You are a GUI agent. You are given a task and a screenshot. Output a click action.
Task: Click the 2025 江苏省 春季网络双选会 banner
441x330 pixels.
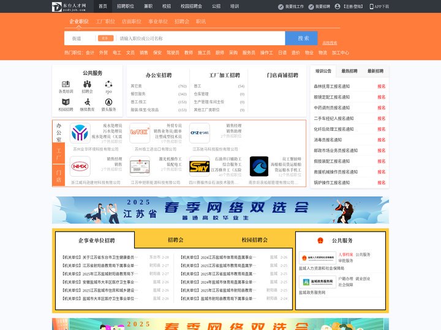click(x=221, y=210)
